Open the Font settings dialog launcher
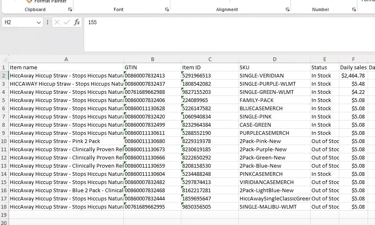Viewport: 375px width, 225px height. [167, 9]
